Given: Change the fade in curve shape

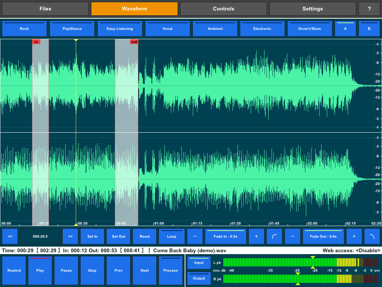Looking at the screenshot, I should point(275,236).
